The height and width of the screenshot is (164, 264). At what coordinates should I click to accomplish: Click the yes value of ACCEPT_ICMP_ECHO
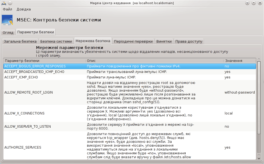(227, 77)
